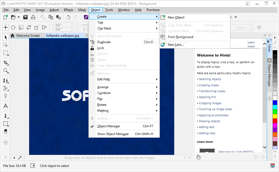The image size is (279, 172).
Task: Expand the Edit Path submenu
Action: click(x=124, y=79)
